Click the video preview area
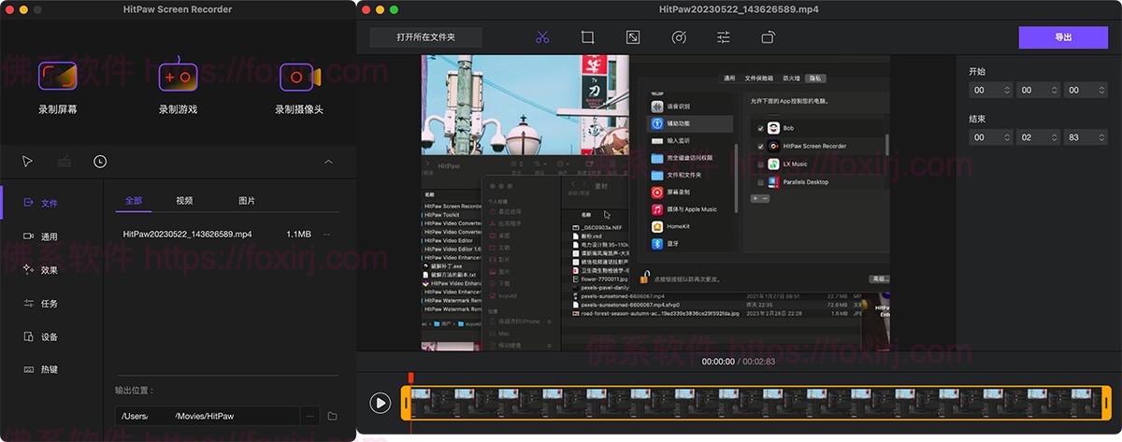This screenshot has width=1122, height=442. click(x=655, y=202)
